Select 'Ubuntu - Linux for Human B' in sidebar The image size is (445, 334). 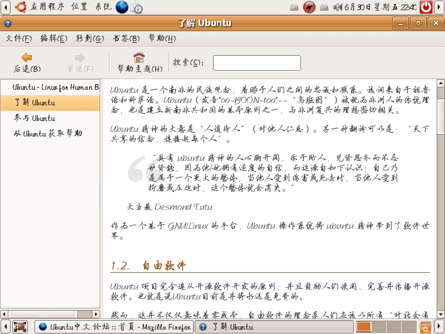click(50, 87)
